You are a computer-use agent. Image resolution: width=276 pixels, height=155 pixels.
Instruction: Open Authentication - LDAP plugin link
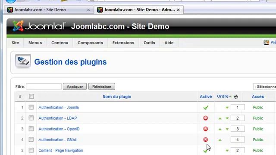pos(58,118)
